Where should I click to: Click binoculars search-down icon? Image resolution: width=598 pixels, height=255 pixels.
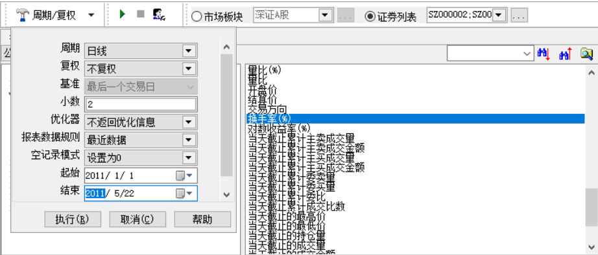544,54
